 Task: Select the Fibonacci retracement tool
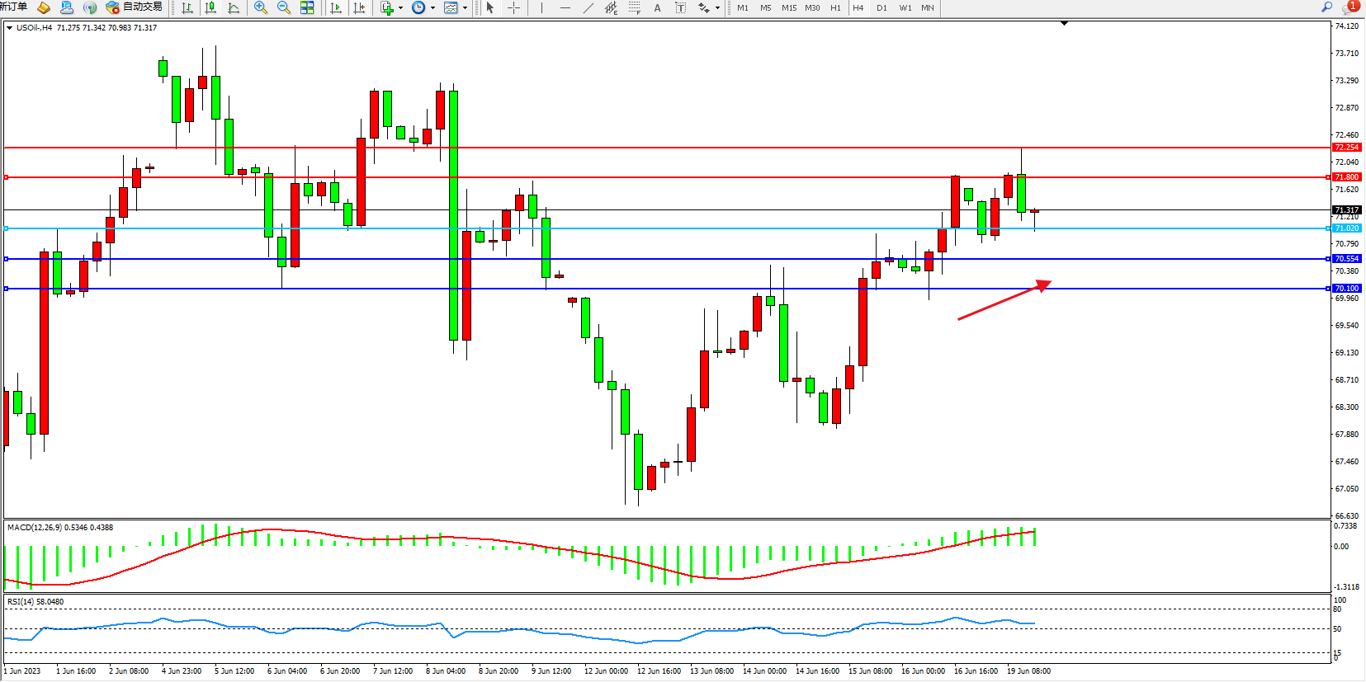[634, 7]
